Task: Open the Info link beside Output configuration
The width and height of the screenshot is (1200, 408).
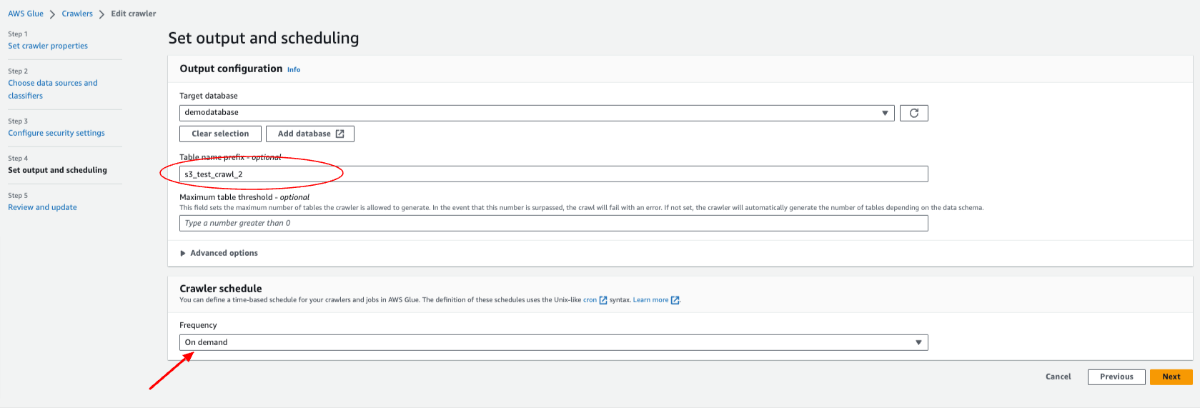Action: (294, 70)
